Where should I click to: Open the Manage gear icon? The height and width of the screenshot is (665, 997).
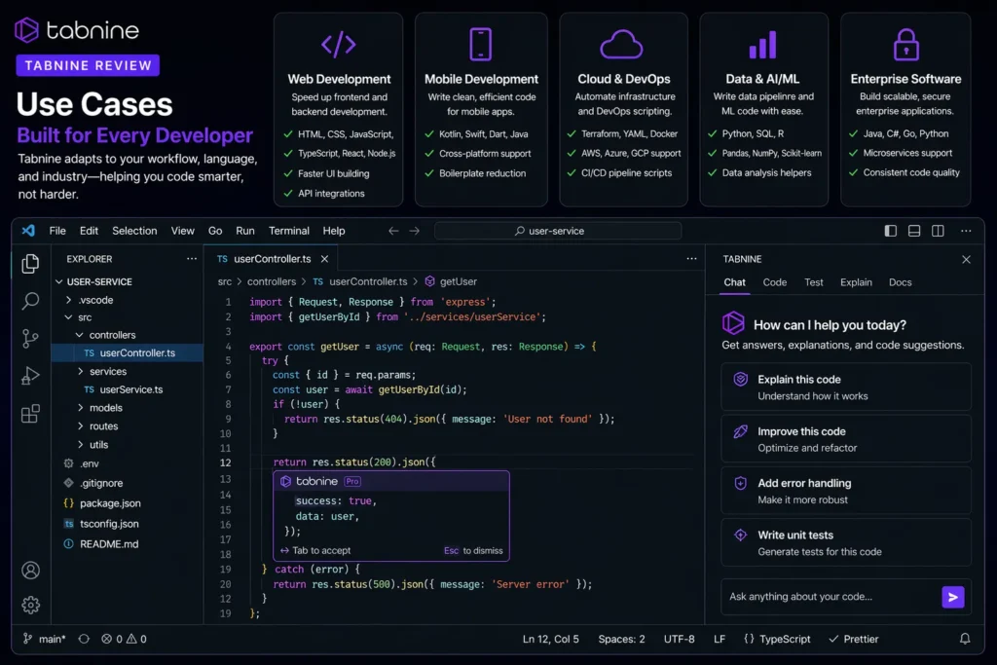coord(30,605)
